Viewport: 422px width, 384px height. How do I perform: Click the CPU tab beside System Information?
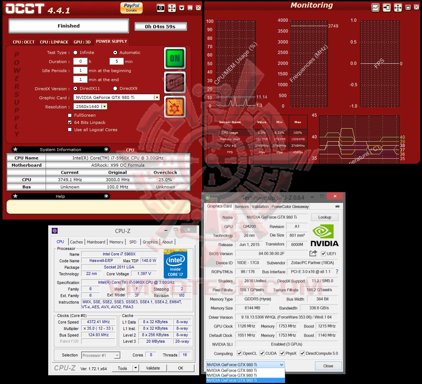130,150
